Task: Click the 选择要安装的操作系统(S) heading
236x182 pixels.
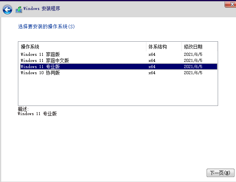Action: 47,26
